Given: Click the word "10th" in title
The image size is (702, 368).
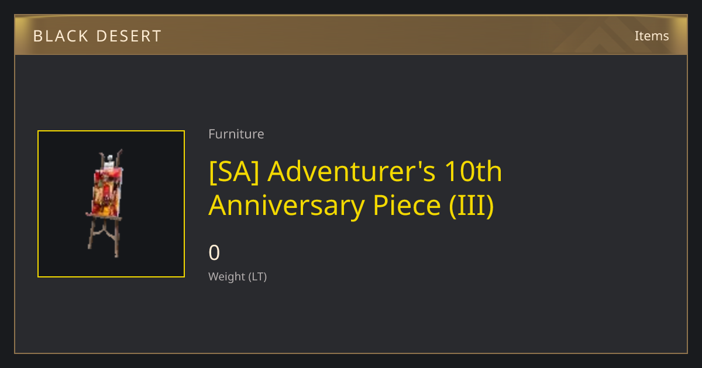Looking at the screenshot, I should pos(473,172).
